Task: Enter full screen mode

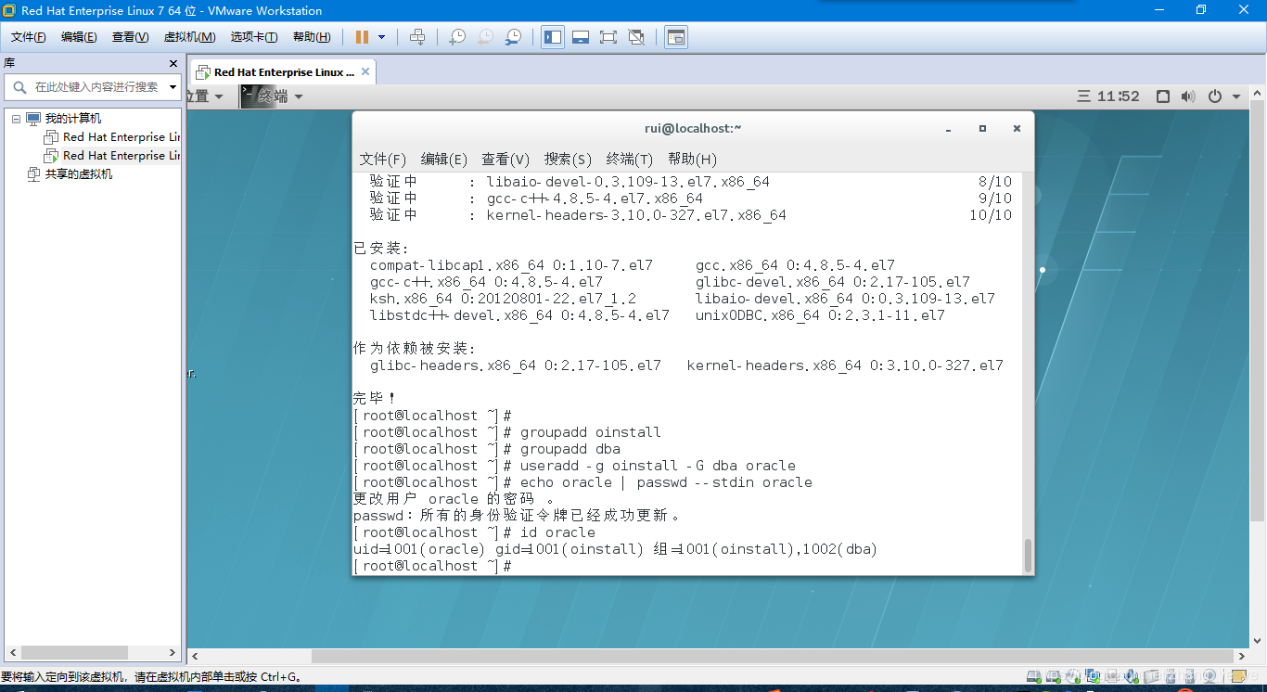Action: click(608, 37)
